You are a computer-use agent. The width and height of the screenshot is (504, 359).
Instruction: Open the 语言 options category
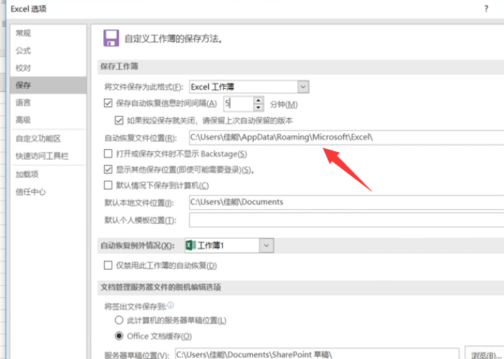pyautogui.click(x=23, y=102)
